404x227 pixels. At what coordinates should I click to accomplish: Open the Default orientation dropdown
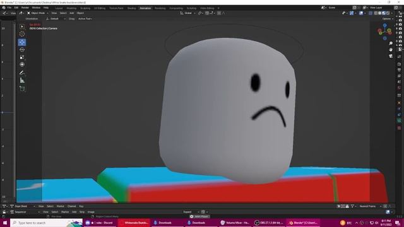(56, 19)
